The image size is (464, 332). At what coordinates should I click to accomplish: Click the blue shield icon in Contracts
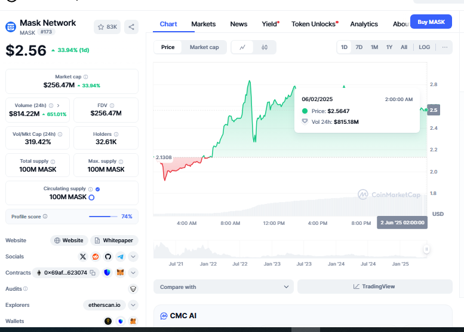(107, 272)
